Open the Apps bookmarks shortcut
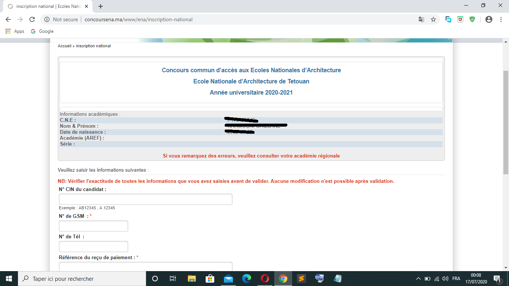 click(15, 31)
